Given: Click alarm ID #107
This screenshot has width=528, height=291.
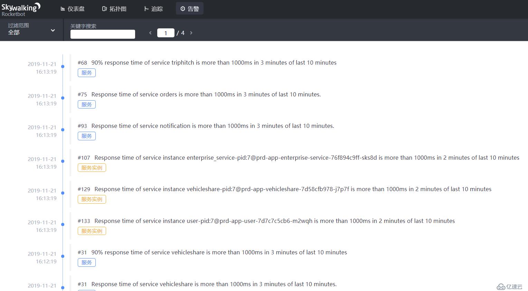Looking at the screenshot, I should 84,158.
